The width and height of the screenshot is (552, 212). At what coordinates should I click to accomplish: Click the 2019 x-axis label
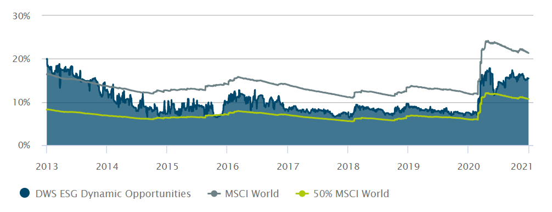pos(408,166)
